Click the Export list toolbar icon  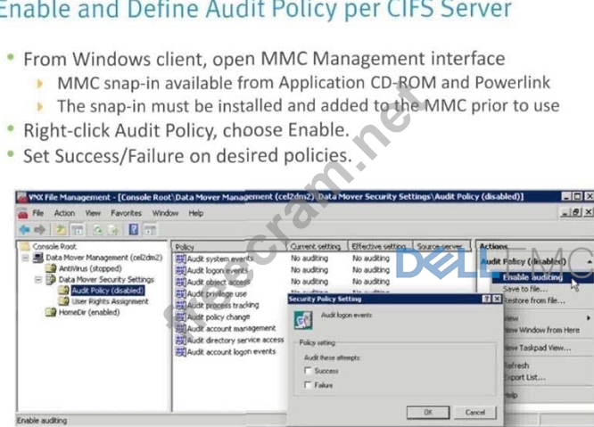(113, 229)
